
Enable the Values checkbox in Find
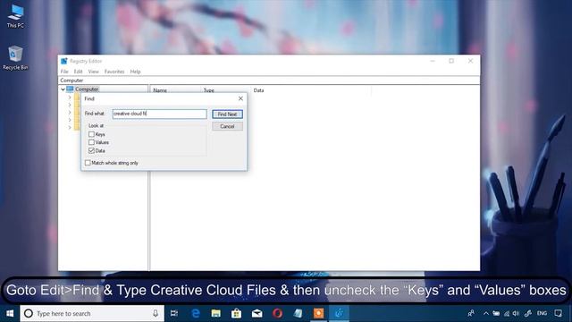coord(91,142)
